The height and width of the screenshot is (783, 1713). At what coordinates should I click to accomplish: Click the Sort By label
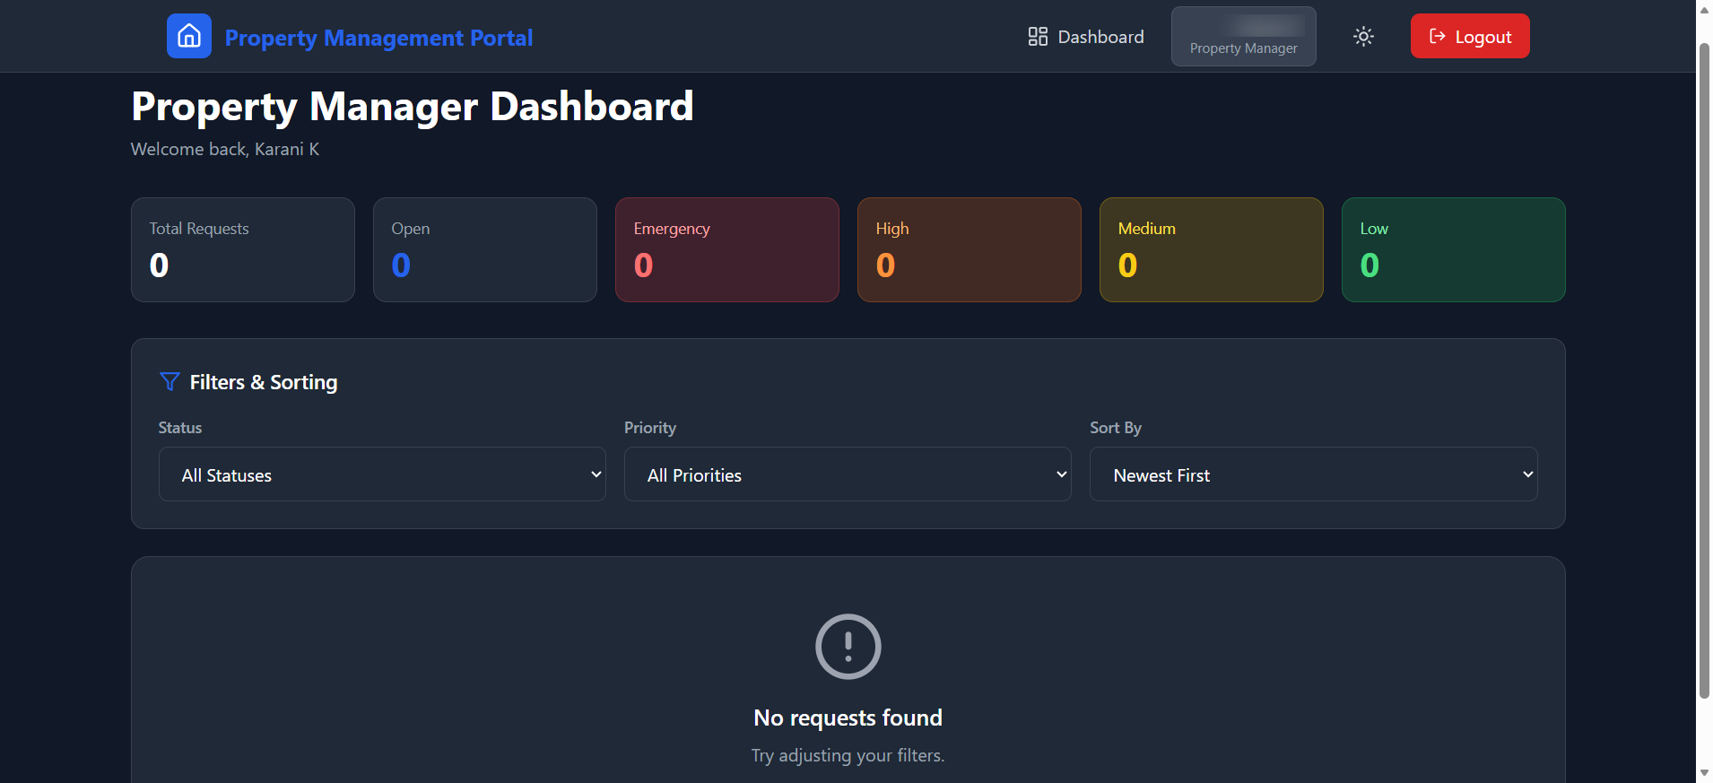pyautogui.click(x=1116, y=428)
